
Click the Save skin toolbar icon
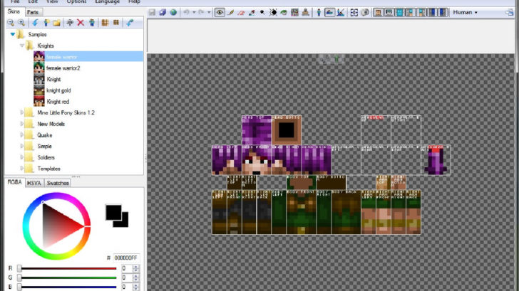[x=152, y=13]
